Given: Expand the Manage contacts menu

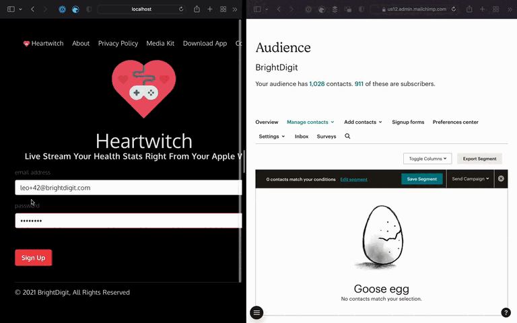Looking at the screenshot, I should [310, 122].
